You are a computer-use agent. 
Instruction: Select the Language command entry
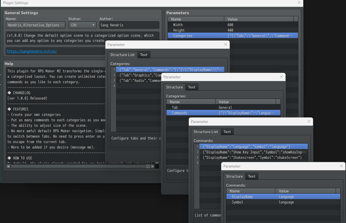tap(254, 147)
